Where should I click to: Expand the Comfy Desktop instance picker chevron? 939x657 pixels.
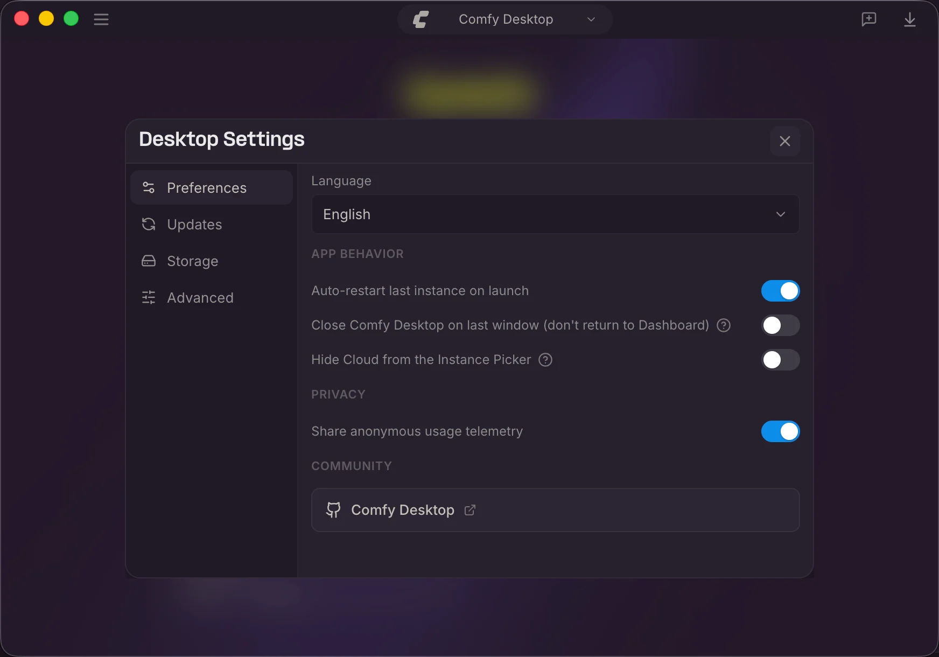591,19
